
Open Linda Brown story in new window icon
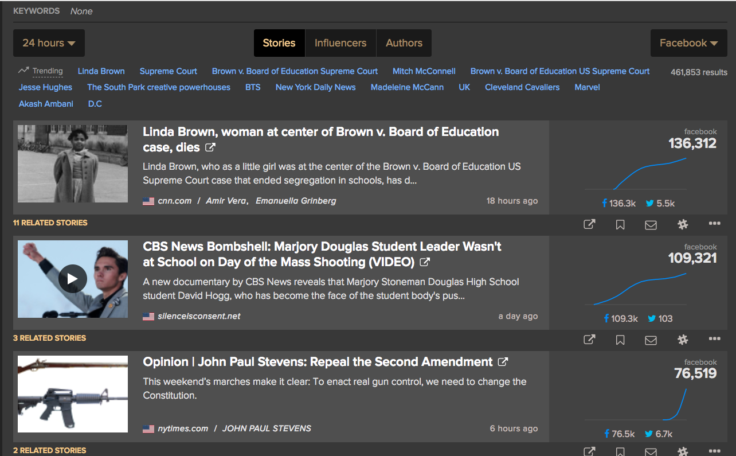click(589, 224)
